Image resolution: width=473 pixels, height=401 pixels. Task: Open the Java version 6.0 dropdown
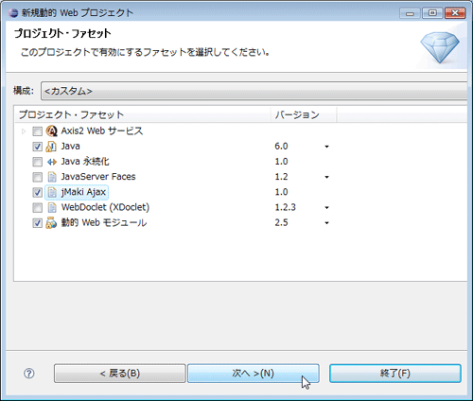tap(326, 147)
